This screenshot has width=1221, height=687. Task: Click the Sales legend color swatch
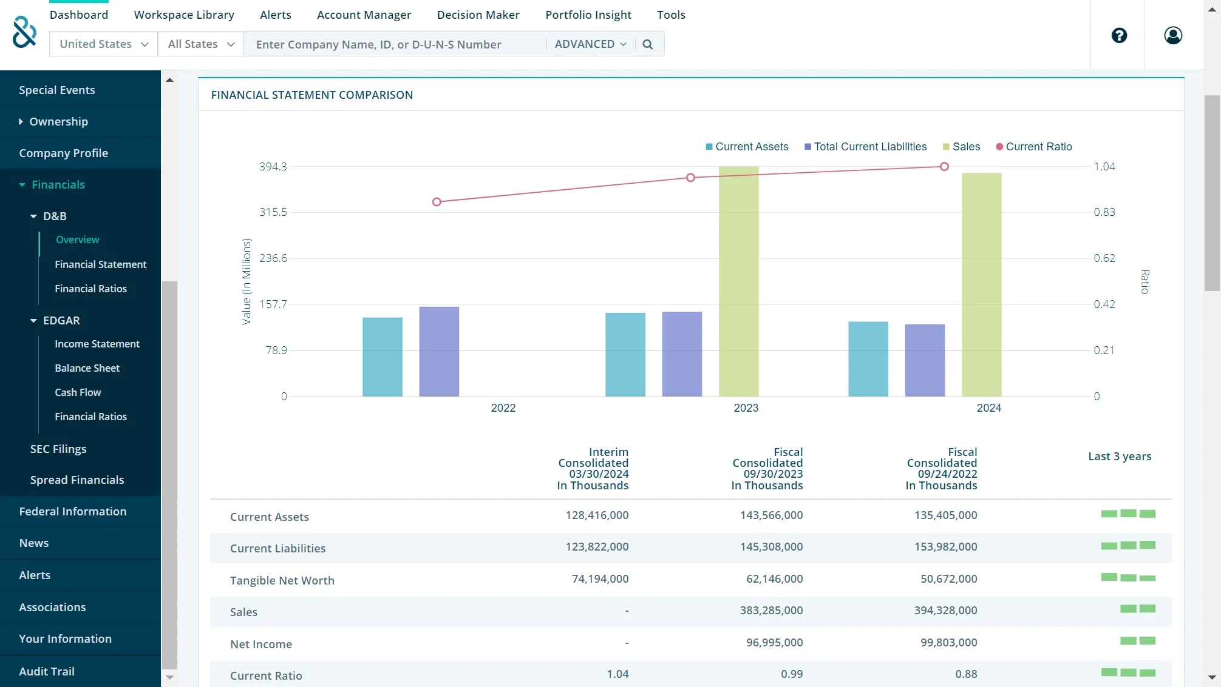(x=945, y=147)
